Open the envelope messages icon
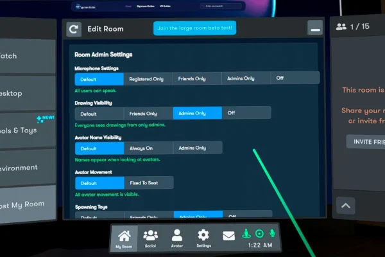Screen dimensions: 385x257 pyautogui.click(x=229, y=236)
